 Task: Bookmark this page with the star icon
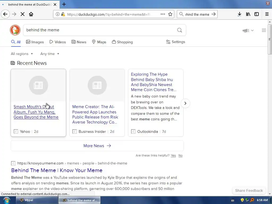click(170, 14)
